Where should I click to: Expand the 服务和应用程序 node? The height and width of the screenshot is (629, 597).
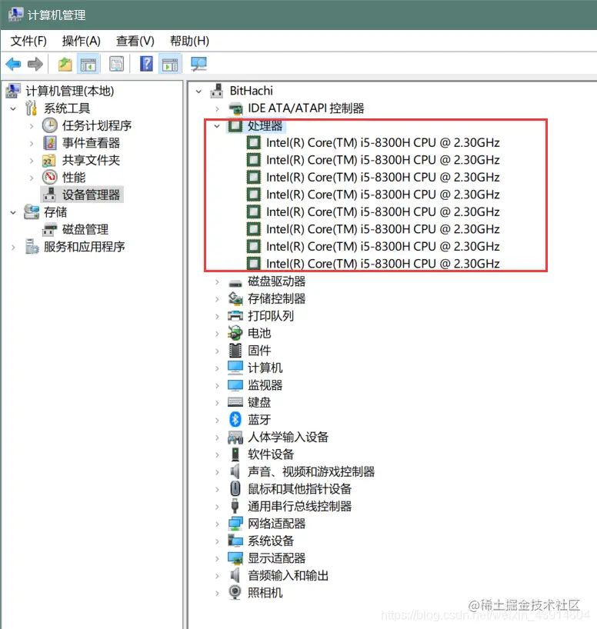click(13, 247)
